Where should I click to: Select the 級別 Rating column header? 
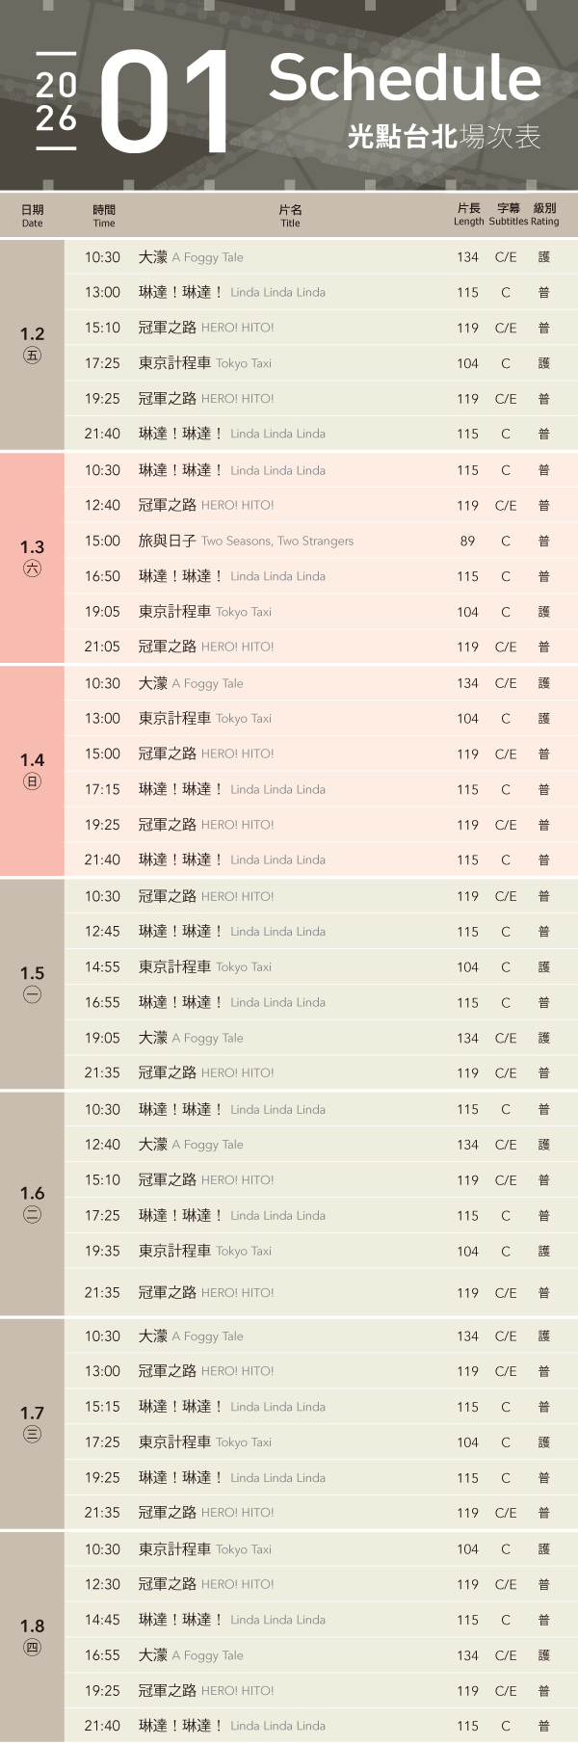pos(544,214)
